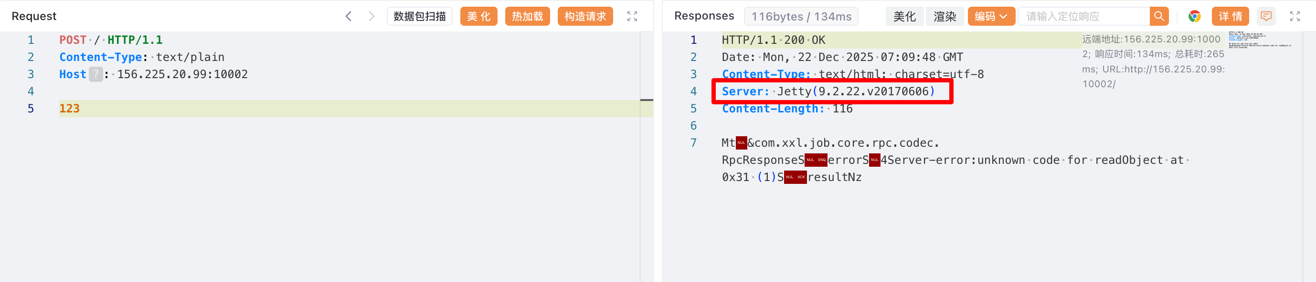Expand the Request panel to fullscreen
1316x282 pixels.
[x=632, y=16]
